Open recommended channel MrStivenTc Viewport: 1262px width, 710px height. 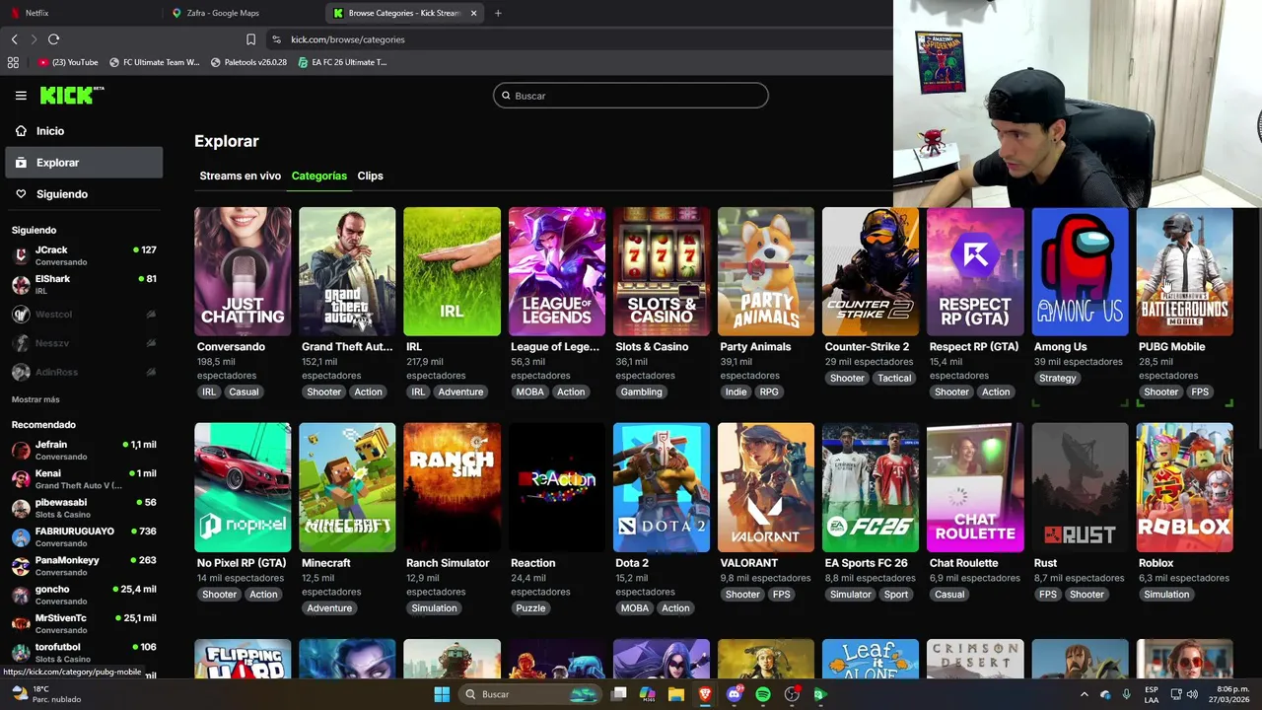coord(84,624)
